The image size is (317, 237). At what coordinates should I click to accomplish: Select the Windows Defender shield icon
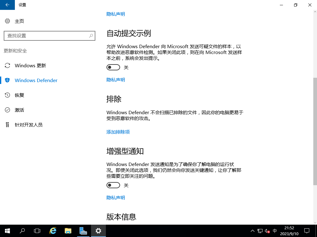[x=7, y=80]
